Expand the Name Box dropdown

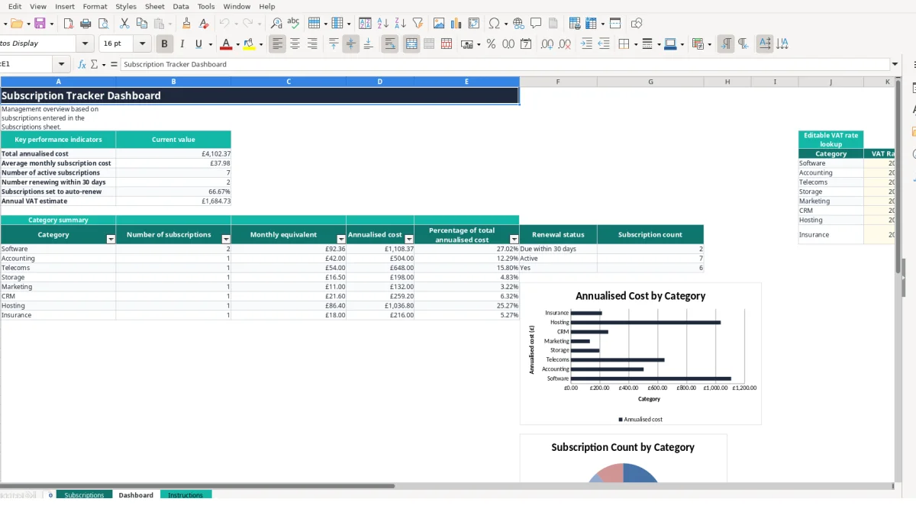click(x=62, y=65)
